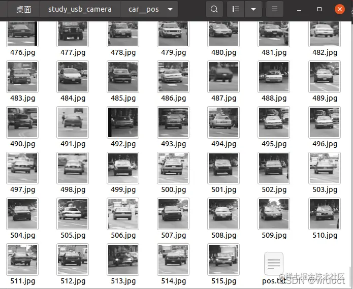Choose the 503.jpg car photo
The height and width of the screenshot is (289, 353).
(325, 168)
